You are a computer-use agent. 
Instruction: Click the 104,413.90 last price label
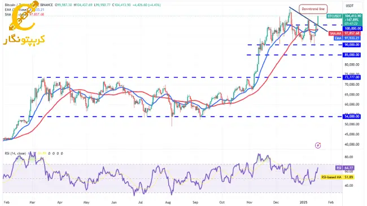coord(353,16)
